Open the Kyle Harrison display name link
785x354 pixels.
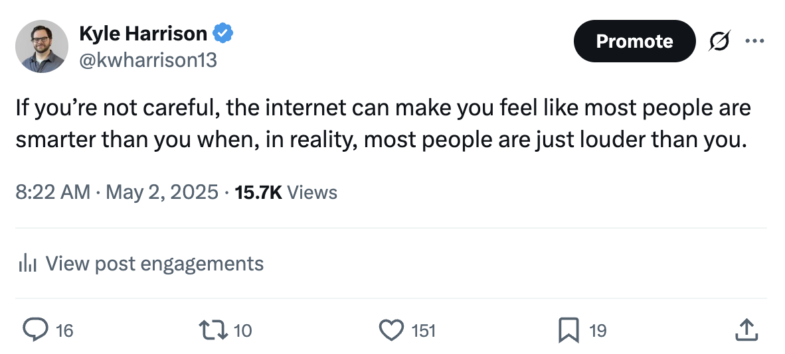coord(143,32)
